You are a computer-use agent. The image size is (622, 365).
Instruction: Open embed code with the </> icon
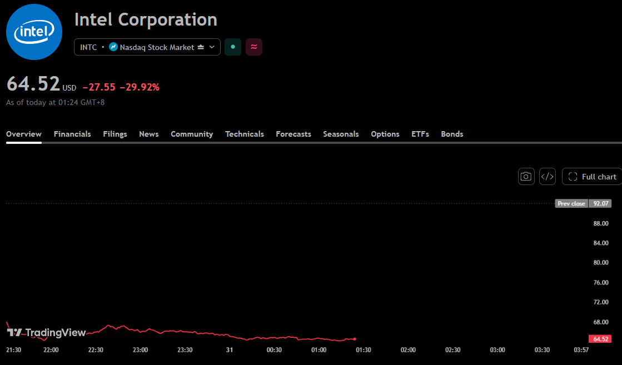click(x=548, y=177)
